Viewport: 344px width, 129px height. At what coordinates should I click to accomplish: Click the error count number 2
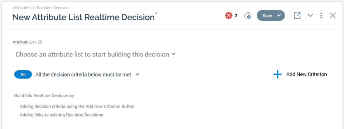(x=236, y=16)
